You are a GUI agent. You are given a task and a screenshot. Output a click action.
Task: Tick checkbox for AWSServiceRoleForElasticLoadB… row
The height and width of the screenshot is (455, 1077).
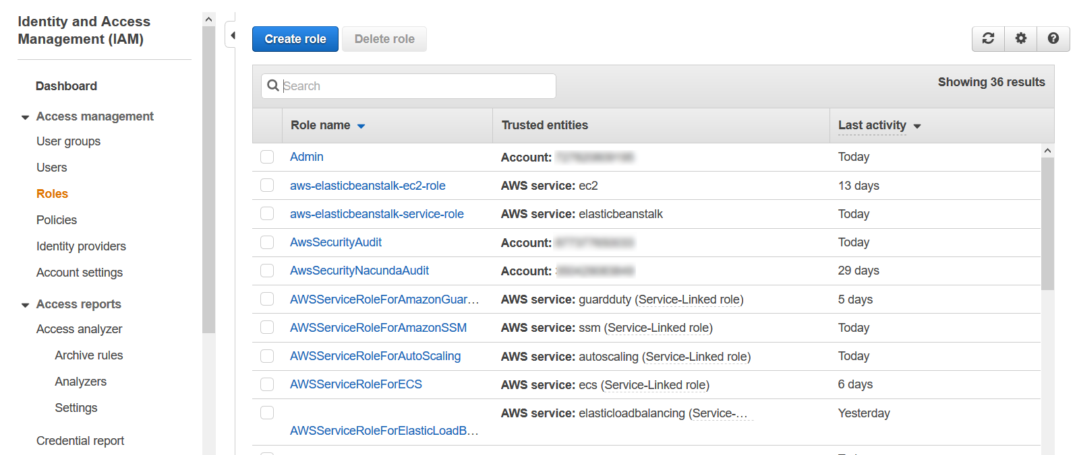pos(267,413)
